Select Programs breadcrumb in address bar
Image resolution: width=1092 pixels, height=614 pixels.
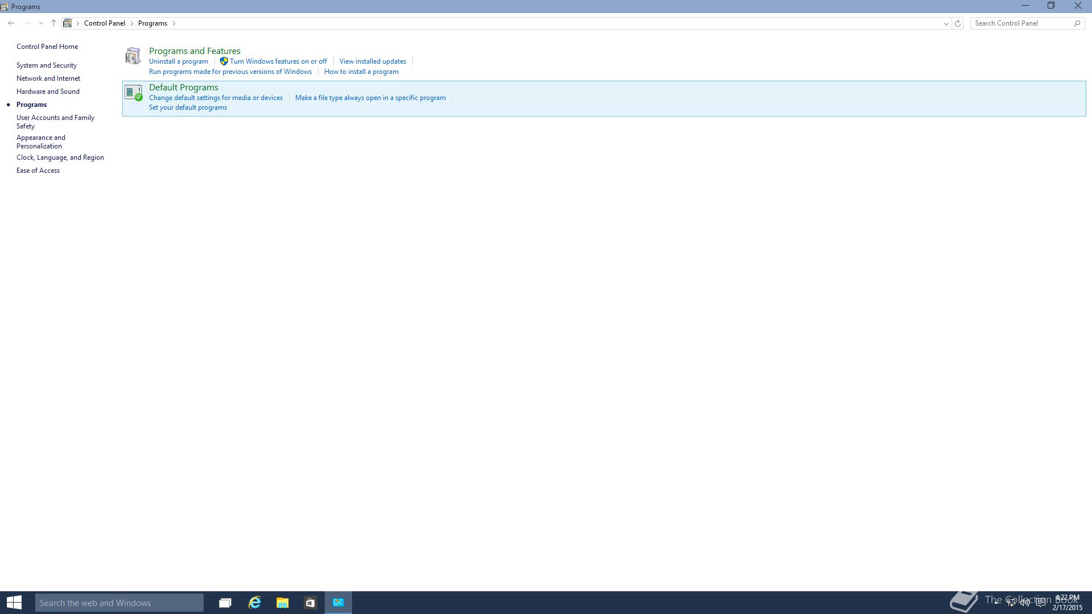coord(152,23)
